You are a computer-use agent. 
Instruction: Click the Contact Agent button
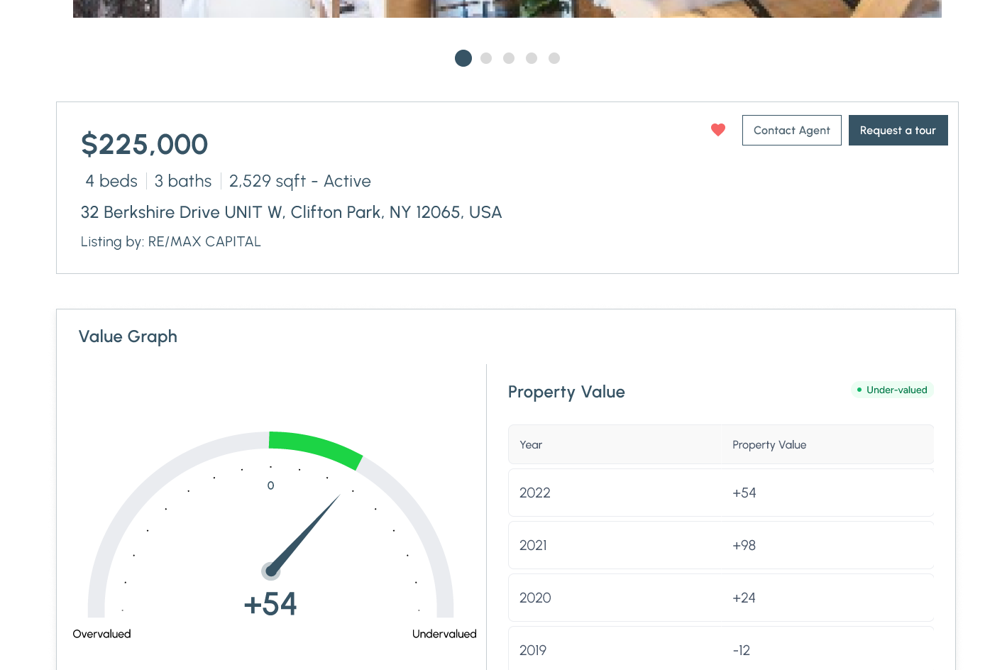click(x=791, y=130)
